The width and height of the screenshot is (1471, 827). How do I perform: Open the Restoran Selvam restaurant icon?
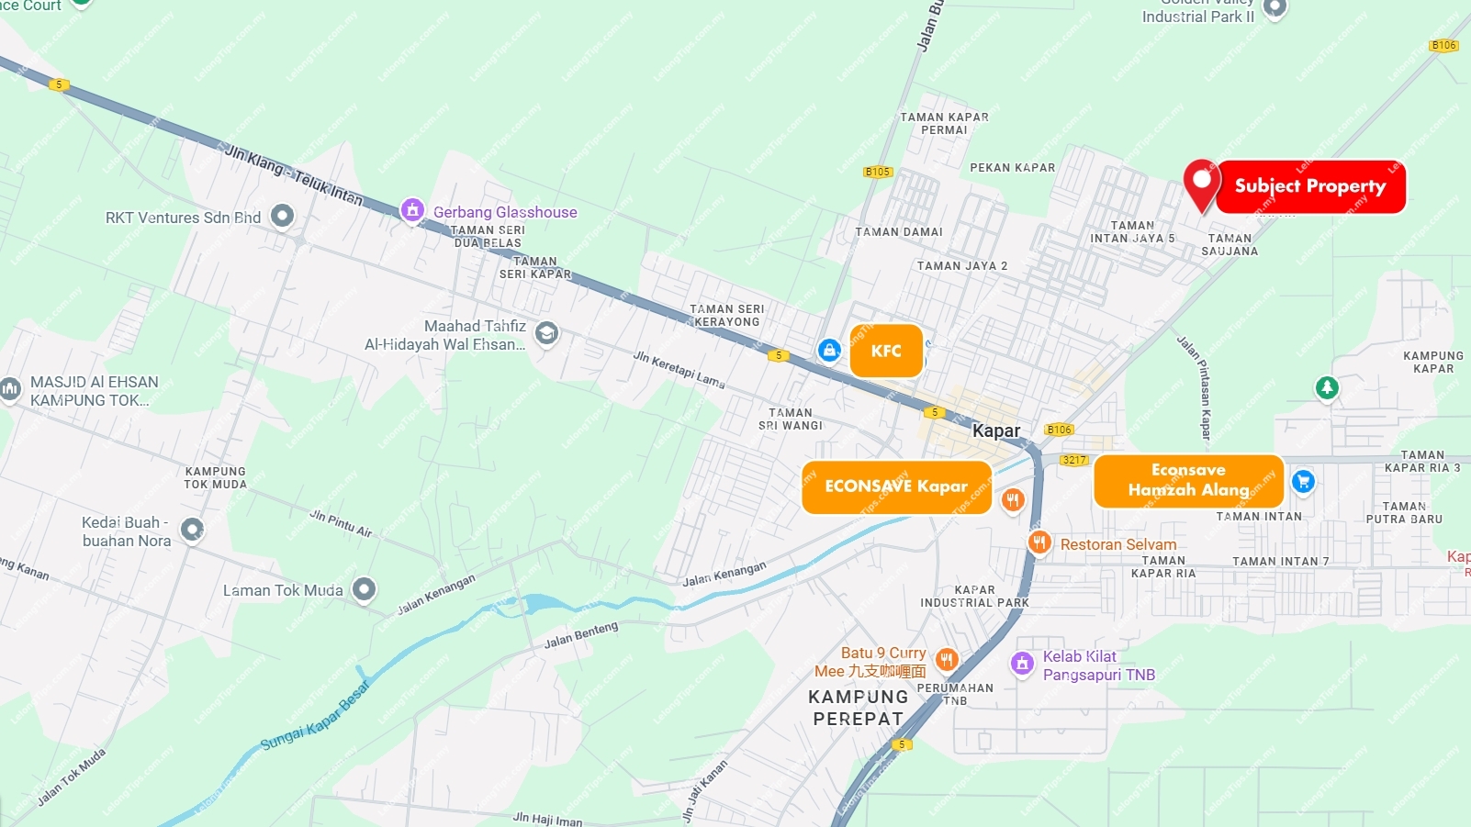[x=1039, y=542]
